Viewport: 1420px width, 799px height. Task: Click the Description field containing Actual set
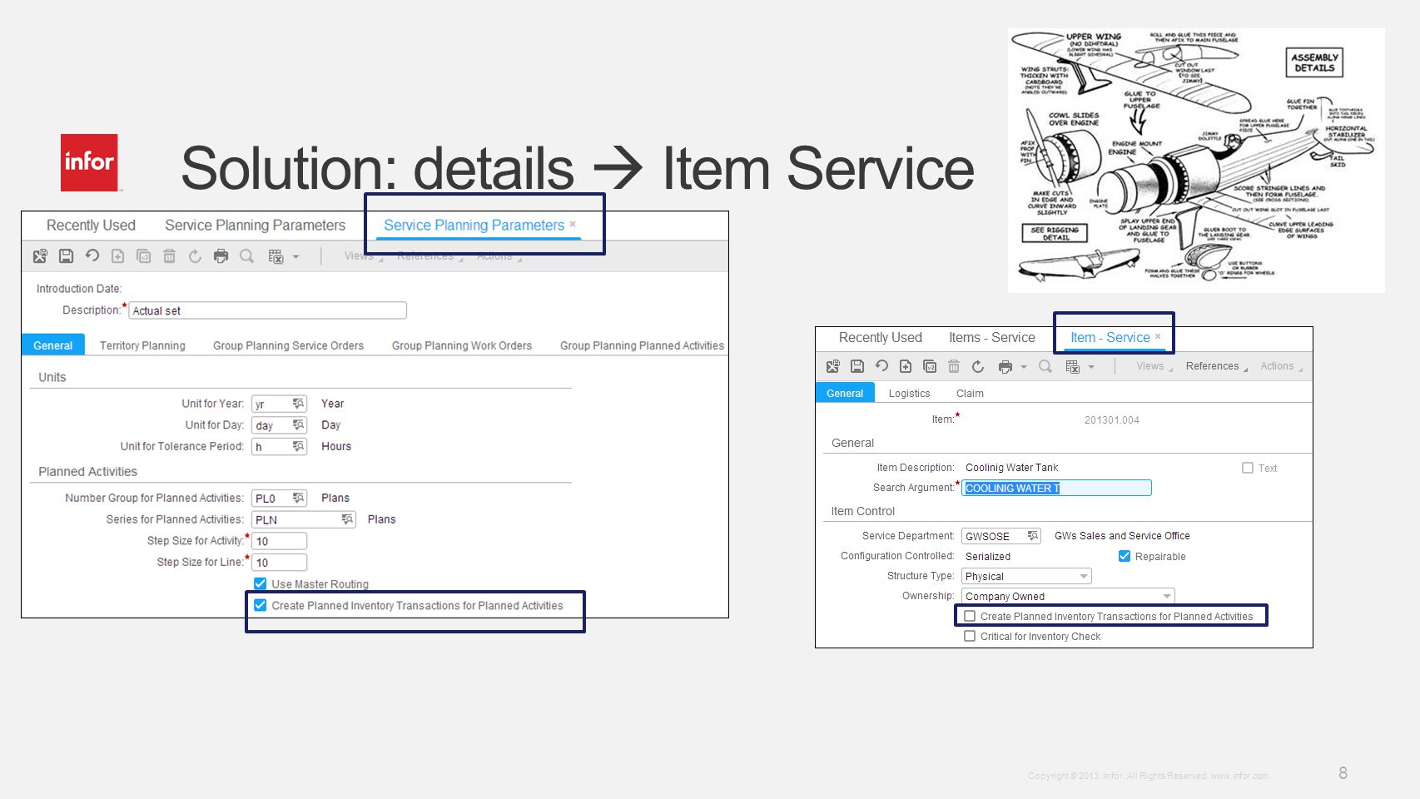coord(268,310)
